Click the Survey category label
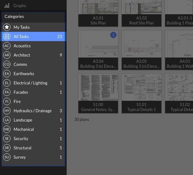The width and height of the screenshot is (193, 175). [20, 157]
